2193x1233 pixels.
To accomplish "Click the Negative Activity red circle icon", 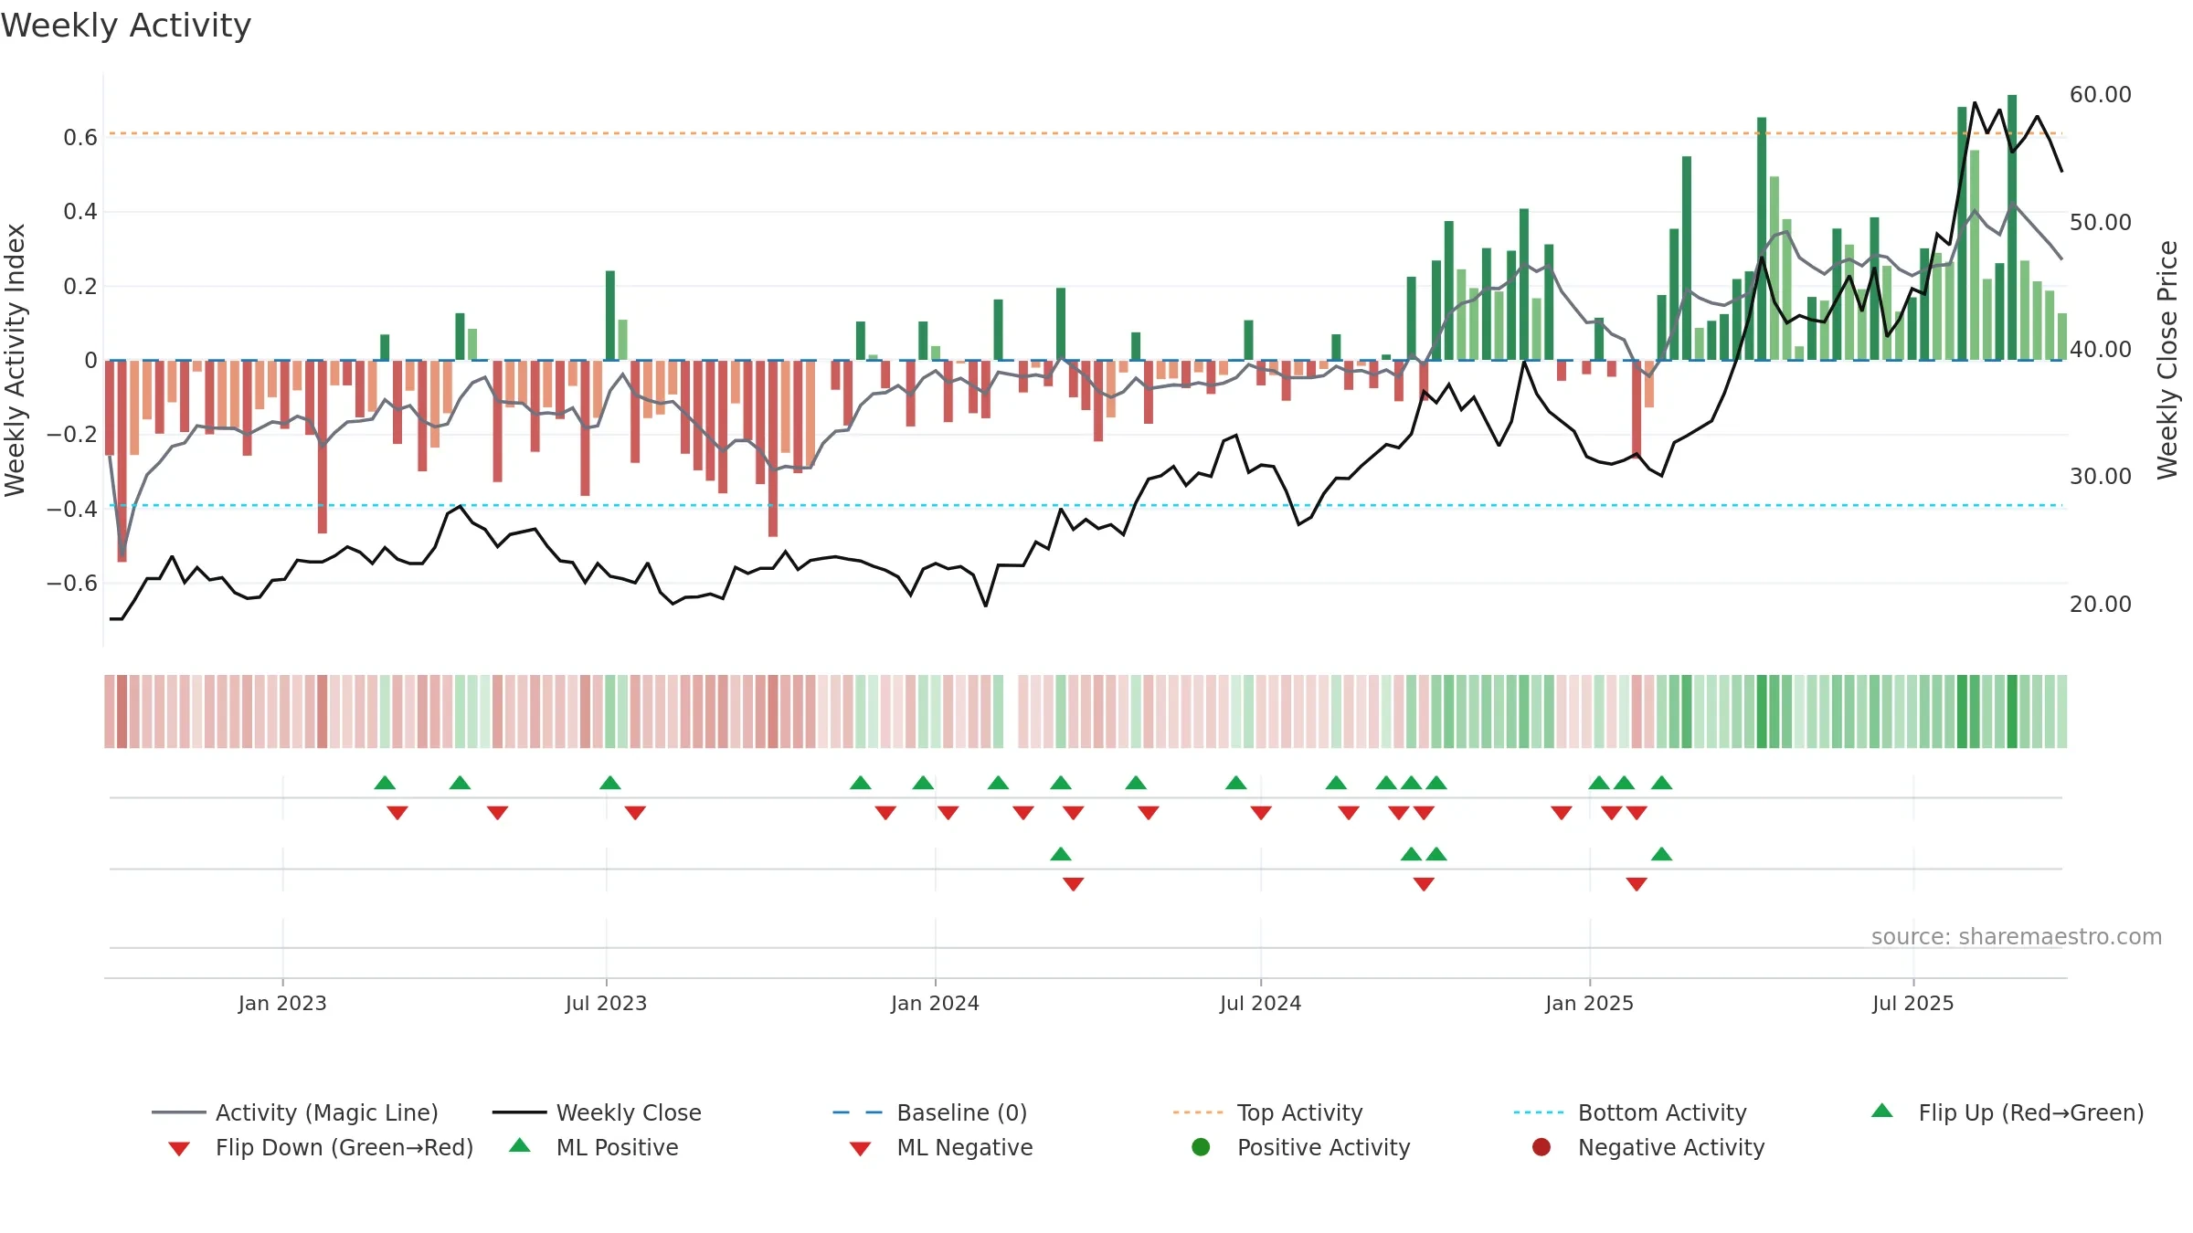I will [1541, 1147].
